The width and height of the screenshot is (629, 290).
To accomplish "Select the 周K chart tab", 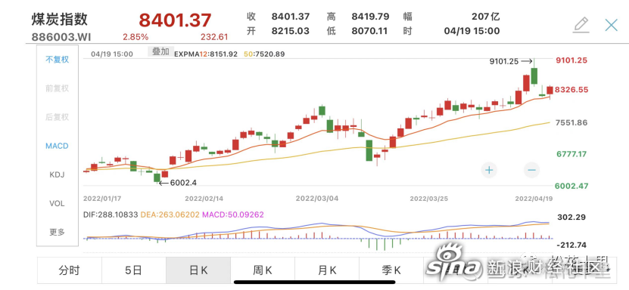I will [263, 270].
